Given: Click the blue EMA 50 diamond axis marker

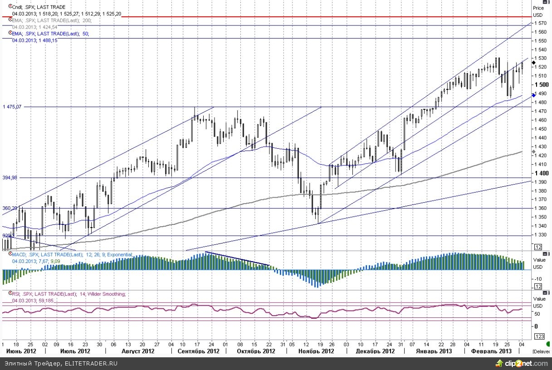Looking at the screenshot, I should click(534, 95).
